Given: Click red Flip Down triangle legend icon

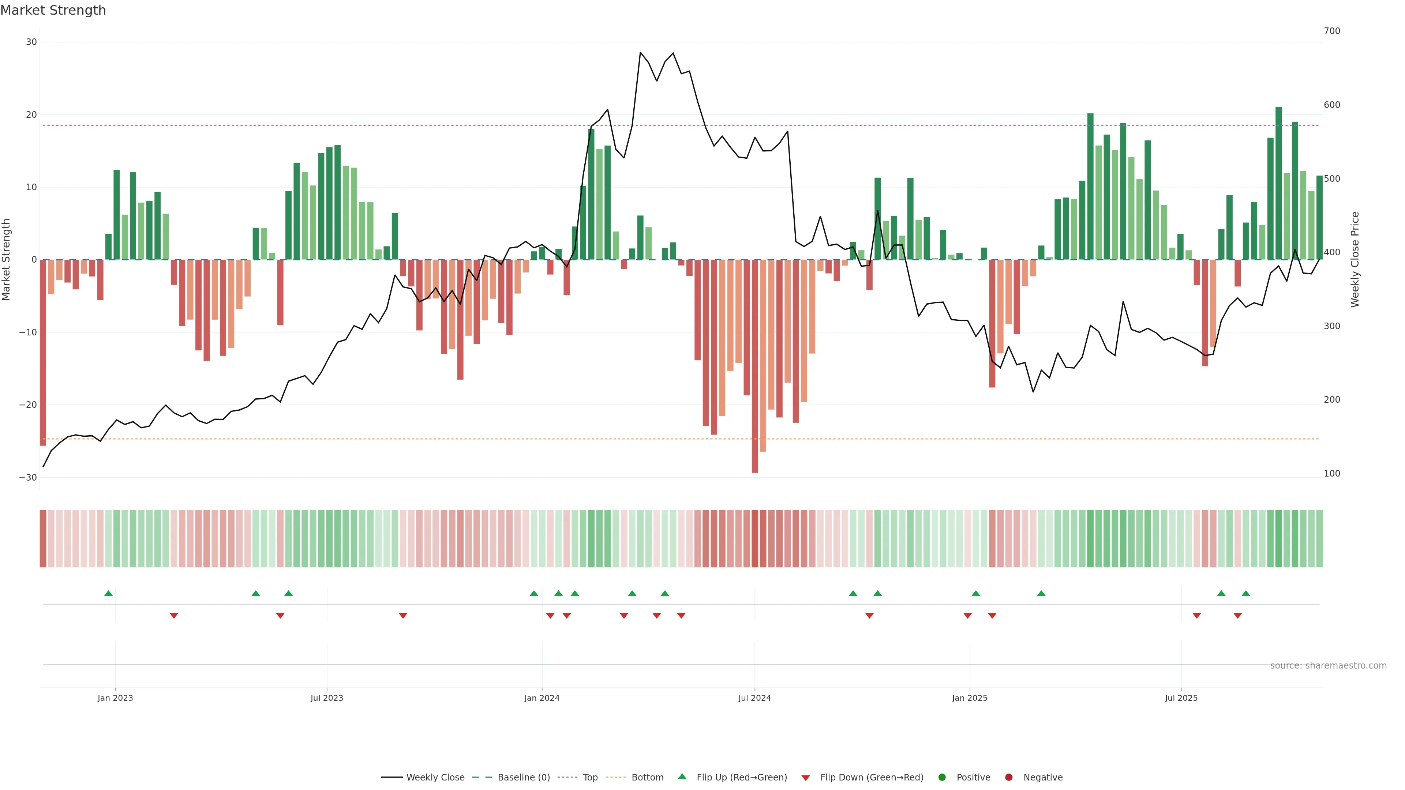Looking at the screenshot, I should click(x=806, y=778).
